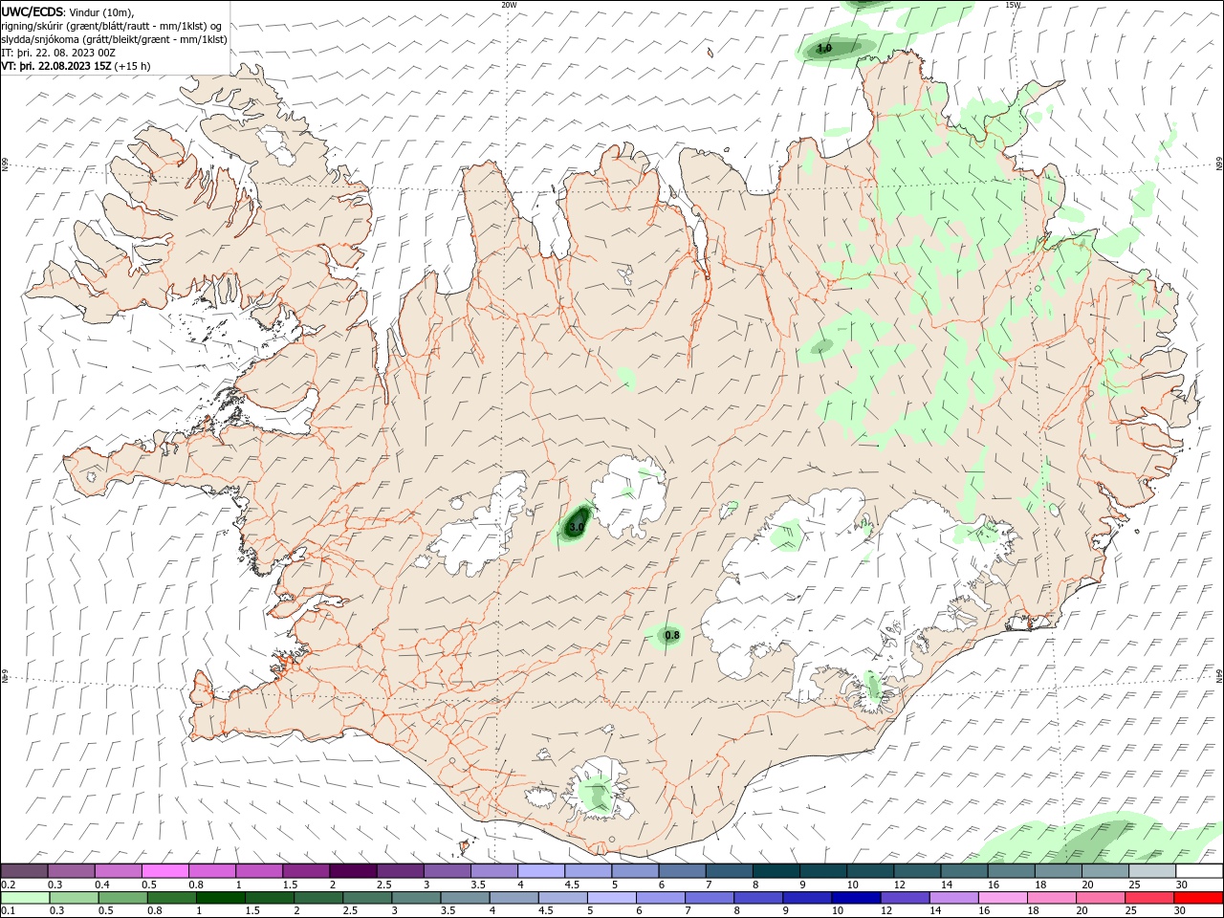Image resolution: width=1224 pixels, height=918 pixels.
Task: Pick the upper legend 3.5 lavender swatch
Action: coord(494,871)
